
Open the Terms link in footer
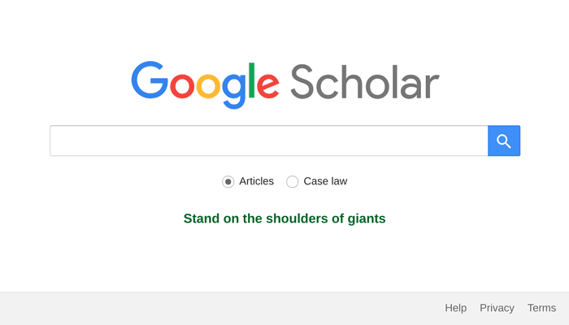[x=541, y=308]
